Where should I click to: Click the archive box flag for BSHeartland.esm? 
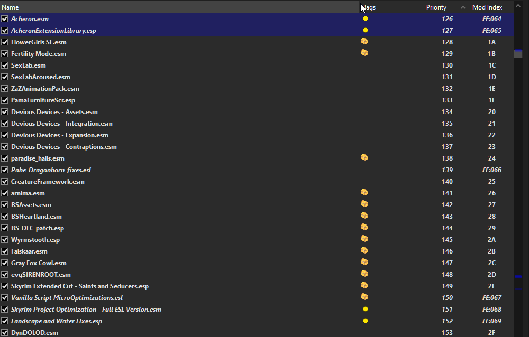point(364,216)
